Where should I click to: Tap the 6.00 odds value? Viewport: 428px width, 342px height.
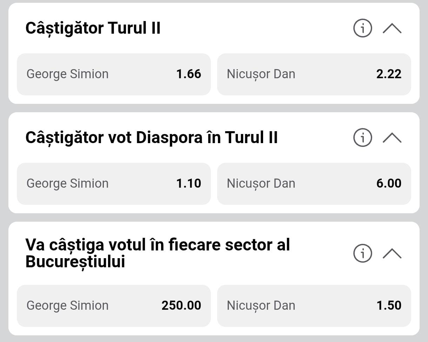click(389, 183)
